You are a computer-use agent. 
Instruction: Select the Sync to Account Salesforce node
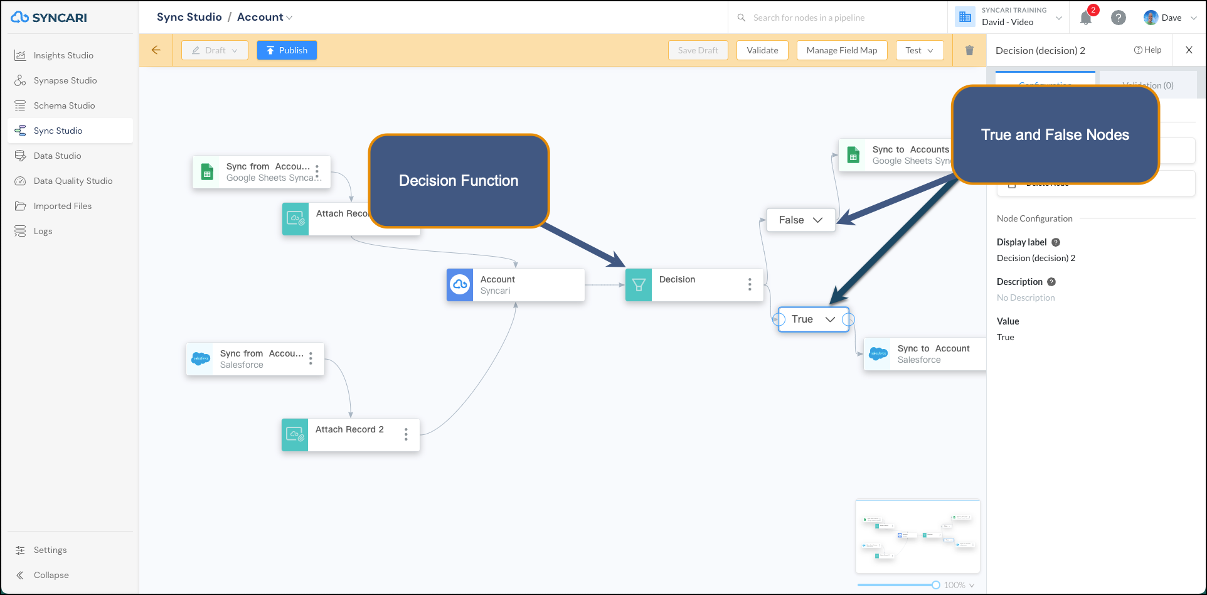pyautogui.click(x=925, y=354)
